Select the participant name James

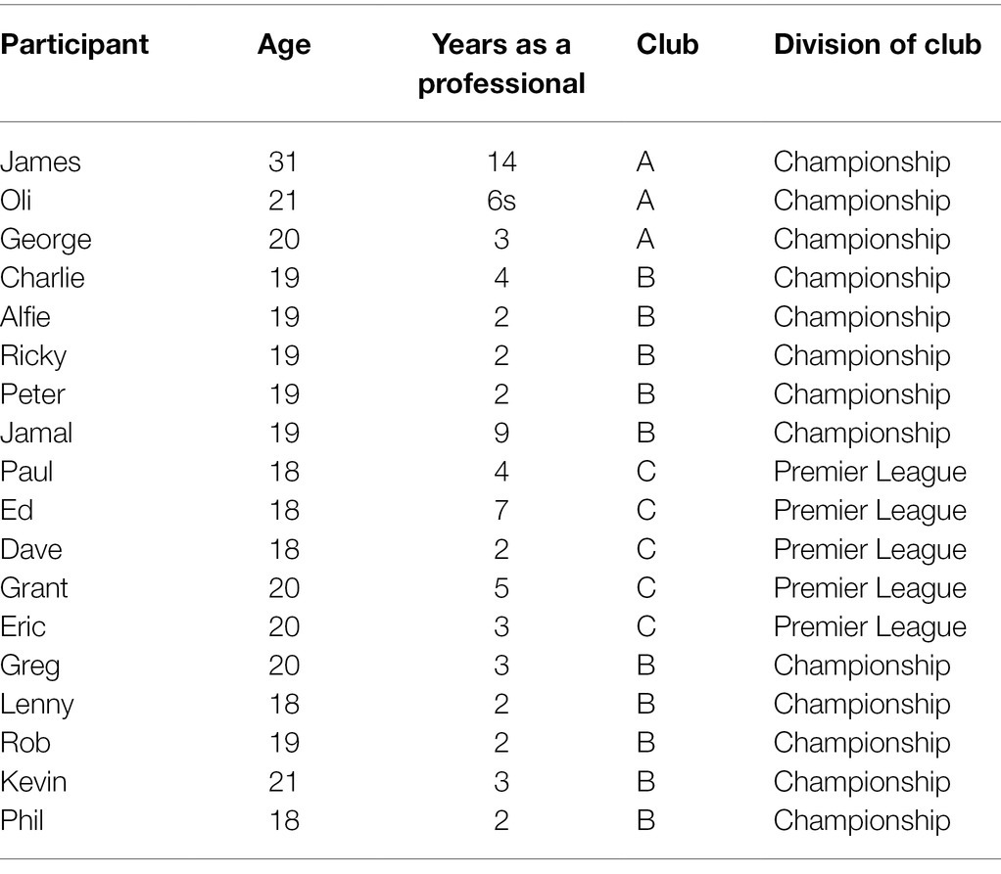click(x=40, y=161)
